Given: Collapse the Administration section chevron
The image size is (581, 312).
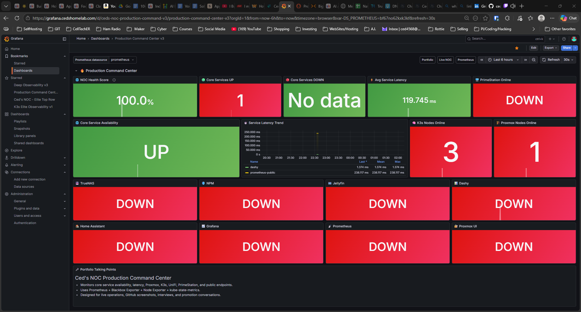Looking at the screenshot, I should [x=64, y=194].
